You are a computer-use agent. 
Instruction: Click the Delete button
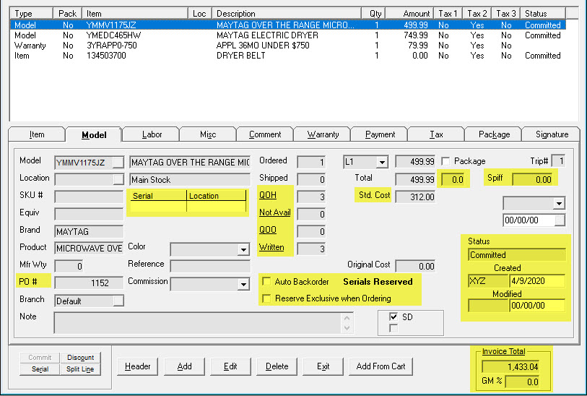[x=277, y=366]
